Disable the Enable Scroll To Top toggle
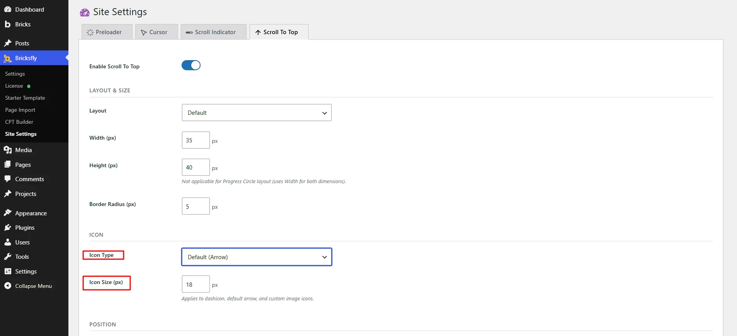Viewport: 737px width, 336px height. click(191, 65)
